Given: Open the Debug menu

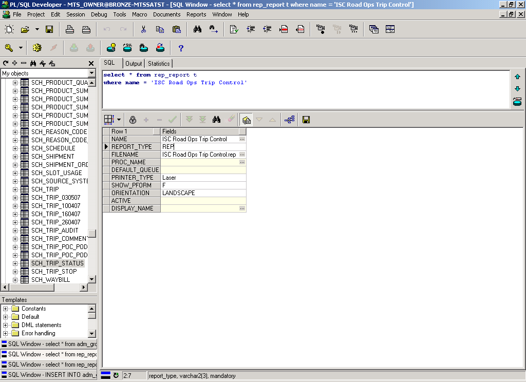Looking at the screenshot, I should 99,14.
